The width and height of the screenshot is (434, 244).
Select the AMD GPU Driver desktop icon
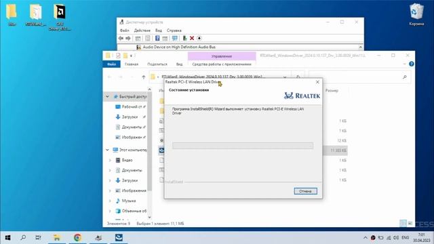pos(60,17)
